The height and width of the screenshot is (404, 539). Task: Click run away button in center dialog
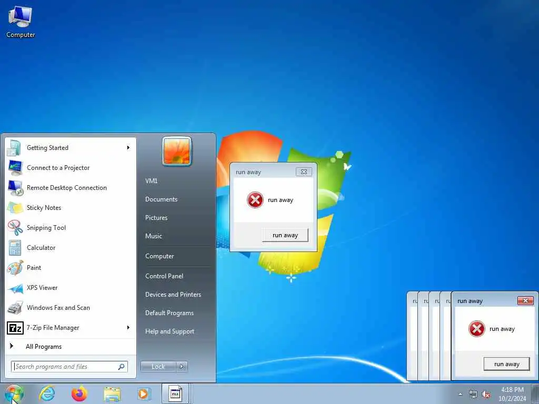coord(285,235)
